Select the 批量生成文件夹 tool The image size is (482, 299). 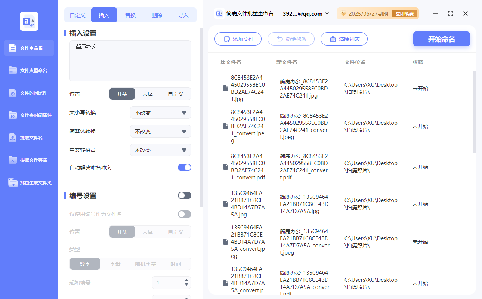pos(28,182)
